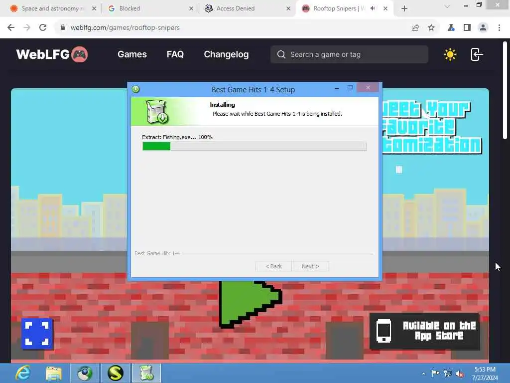Click the WebLFG login icon
The height and width of the screenshot is (383, 510).
click(477, 54)
